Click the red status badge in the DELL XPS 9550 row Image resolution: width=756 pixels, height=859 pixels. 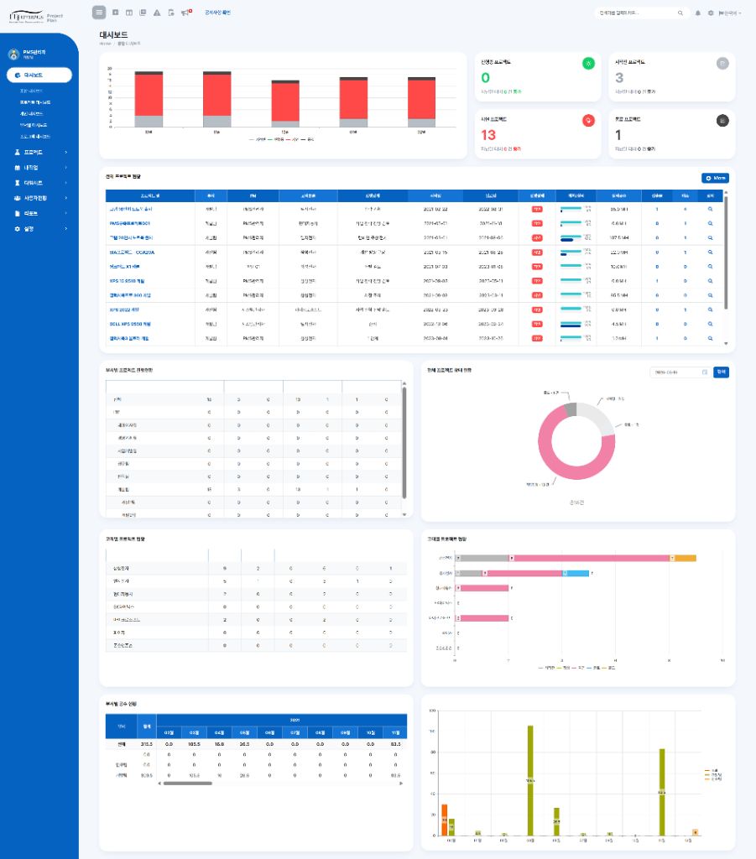(x=537, y=324)
